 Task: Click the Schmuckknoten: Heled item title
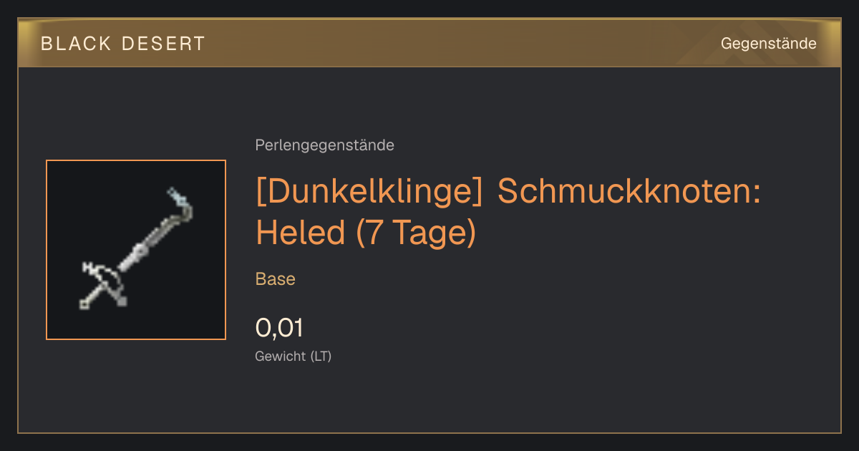point(508,212)
